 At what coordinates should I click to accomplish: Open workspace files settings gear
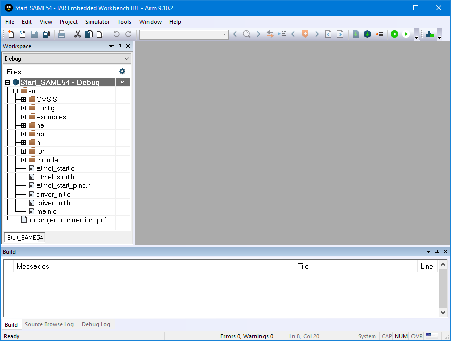point(122,71)
